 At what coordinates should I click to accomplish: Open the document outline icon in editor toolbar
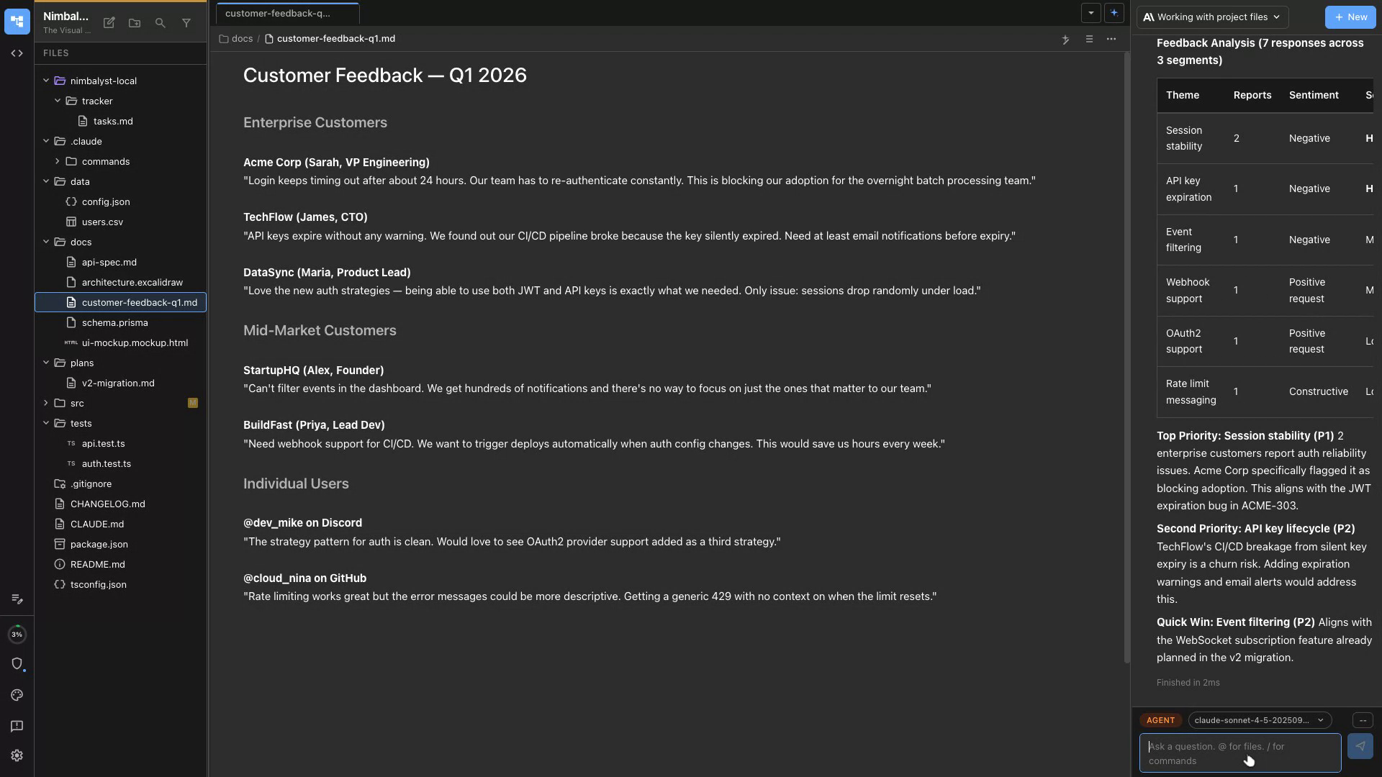tap(1089, 40)
